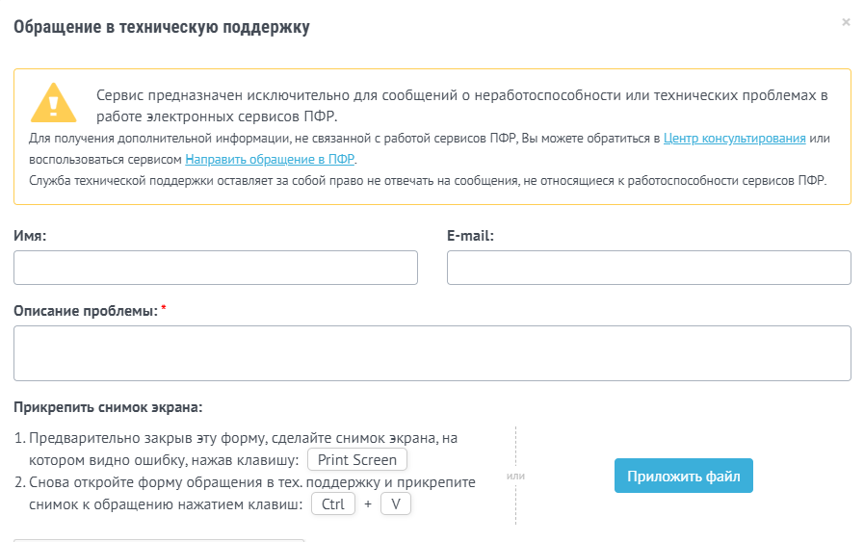The width and height of the screenshot is (864, 542).
Task: Click the Обращение в техническую поддержку title
Action: (162, 27)
